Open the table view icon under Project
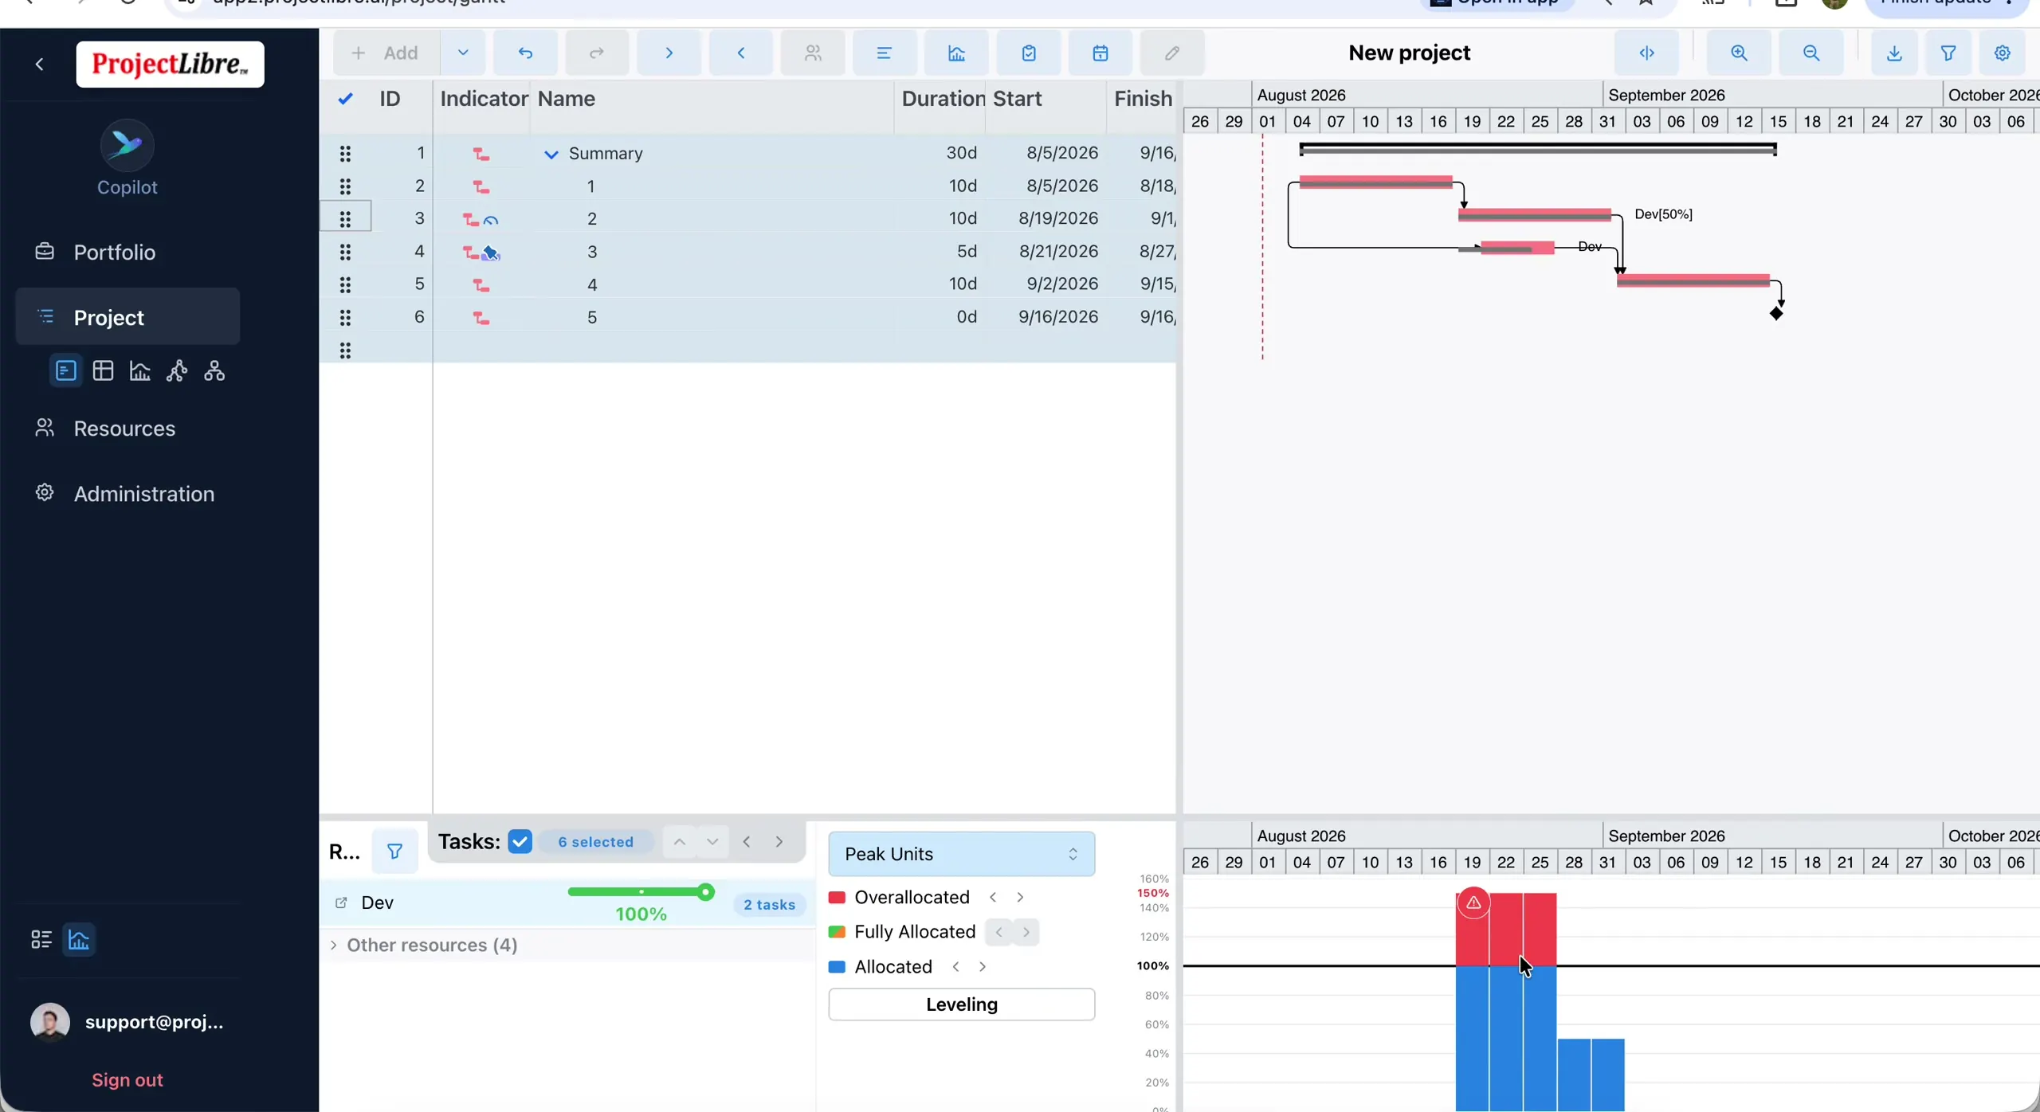Viewport: 2040px width, 1112px height. click(103, 371)
